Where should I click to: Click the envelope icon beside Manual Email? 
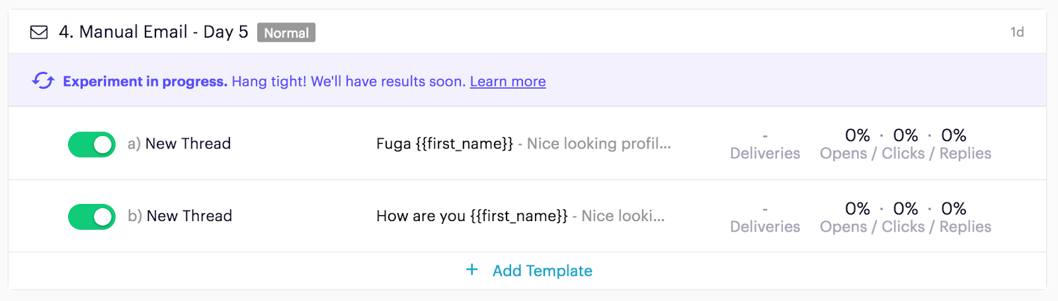pos(39,32)
